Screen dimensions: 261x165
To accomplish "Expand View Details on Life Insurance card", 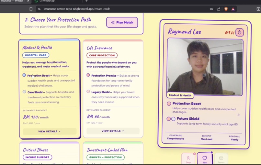I will (x=113, y=131).
